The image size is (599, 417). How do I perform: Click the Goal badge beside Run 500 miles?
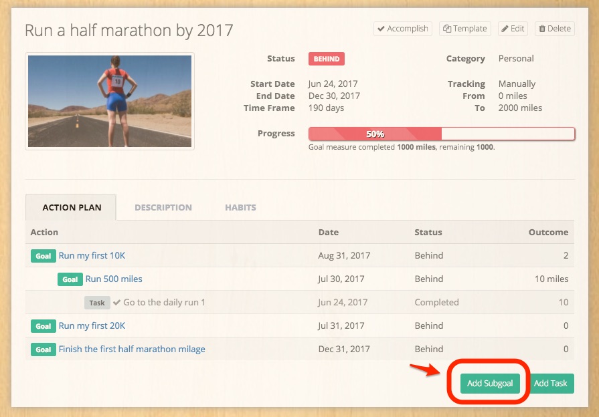[x=70, y=279]
